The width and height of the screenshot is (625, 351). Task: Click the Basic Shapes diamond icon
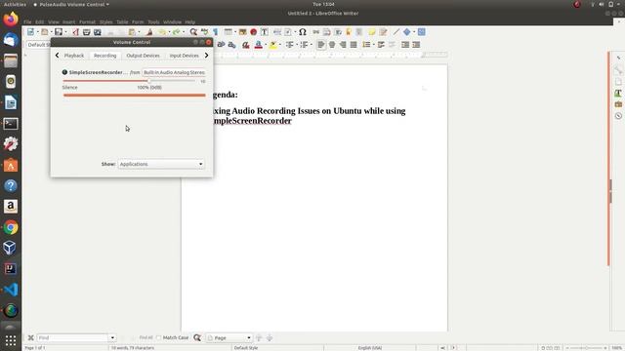[x=406, y=32]
